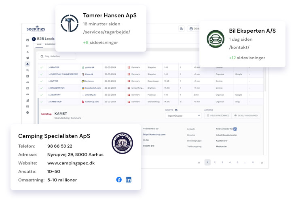Open the settings gear icon in sidebar
The image size is (294, 204).
point(27,112)
